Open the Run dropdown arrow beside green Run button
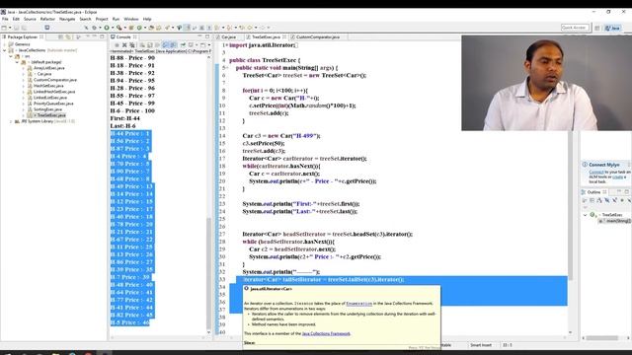 [112, 28]
